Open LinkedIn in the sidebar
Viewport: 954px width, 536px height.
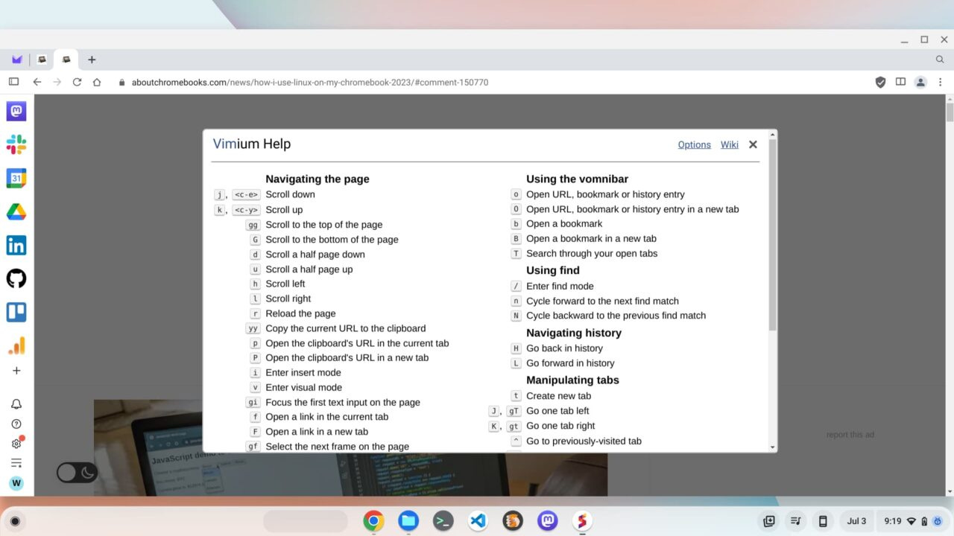point(16,245)
